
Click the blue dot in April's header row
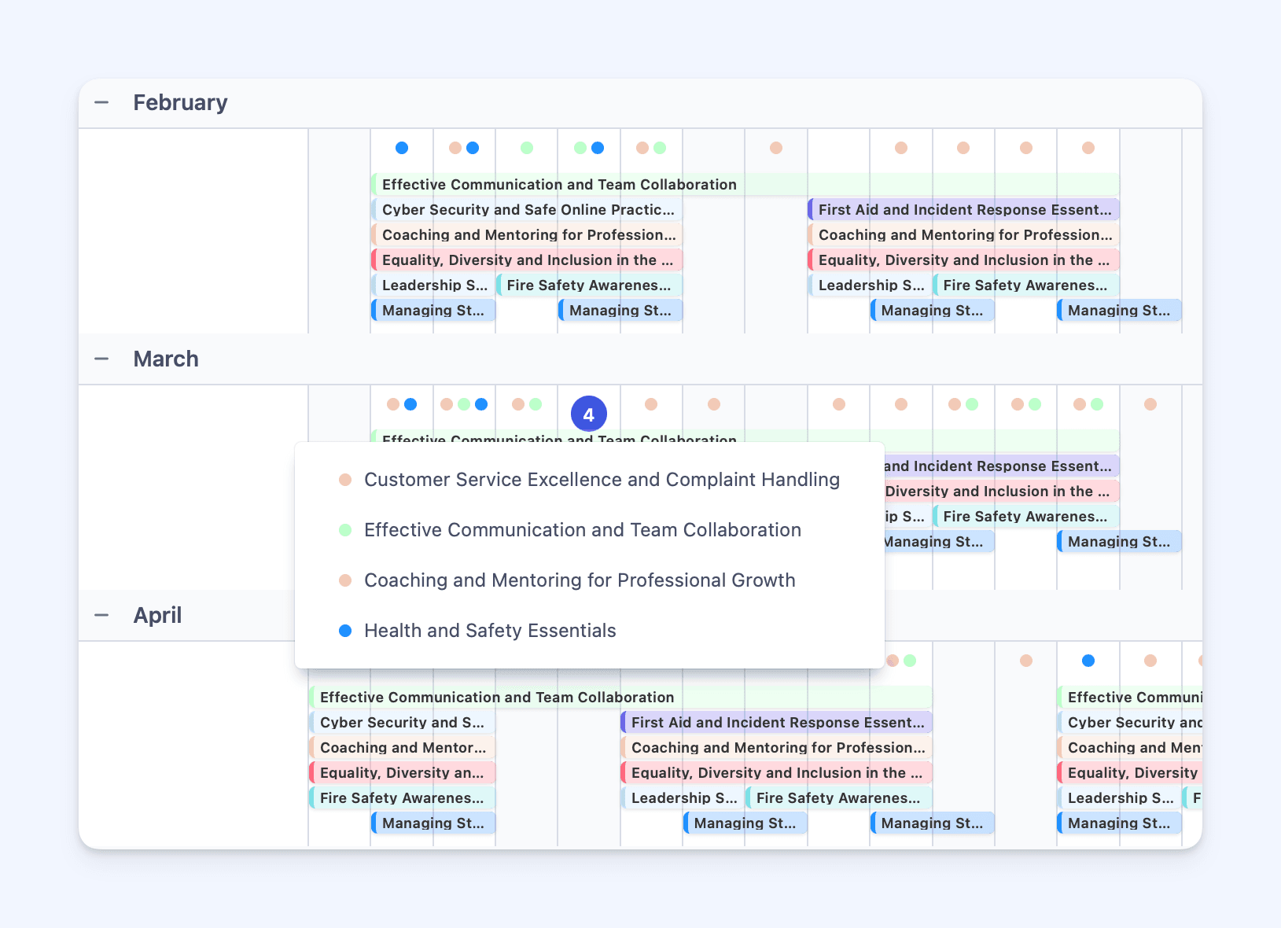[1088, 661]
